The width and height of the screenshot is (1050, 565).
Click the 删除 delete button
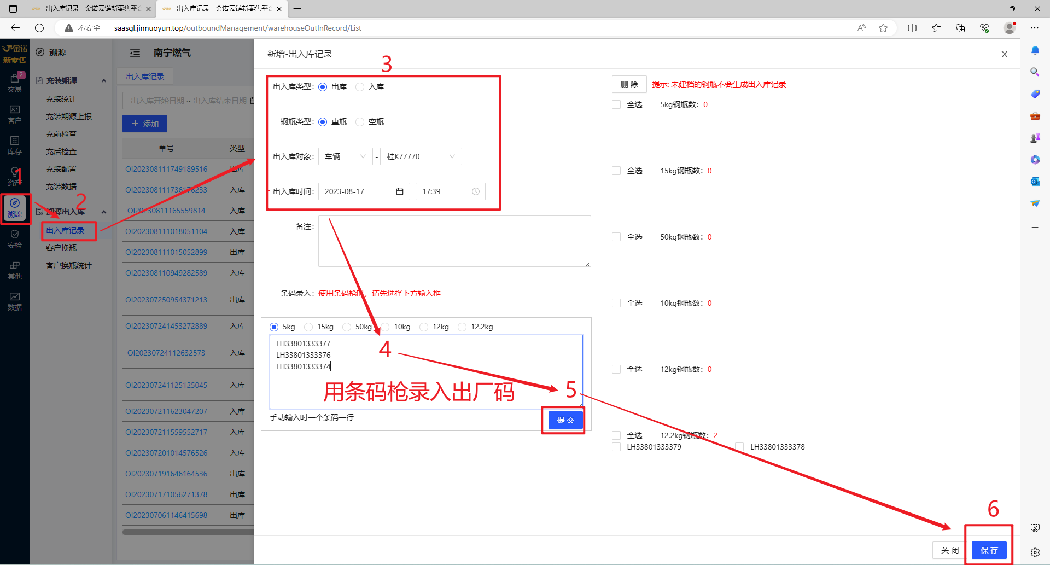tap(629, 84)
